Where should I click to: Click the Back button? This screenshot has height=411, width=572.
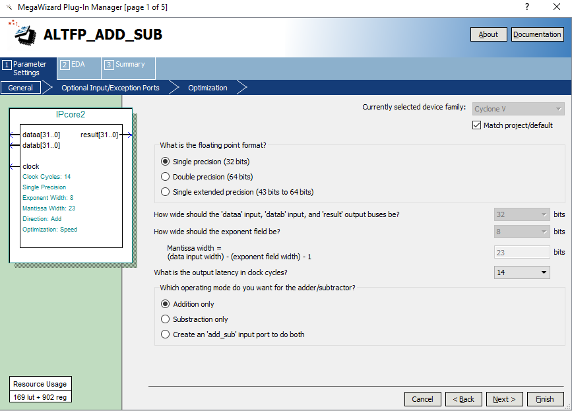coord(464,399)
